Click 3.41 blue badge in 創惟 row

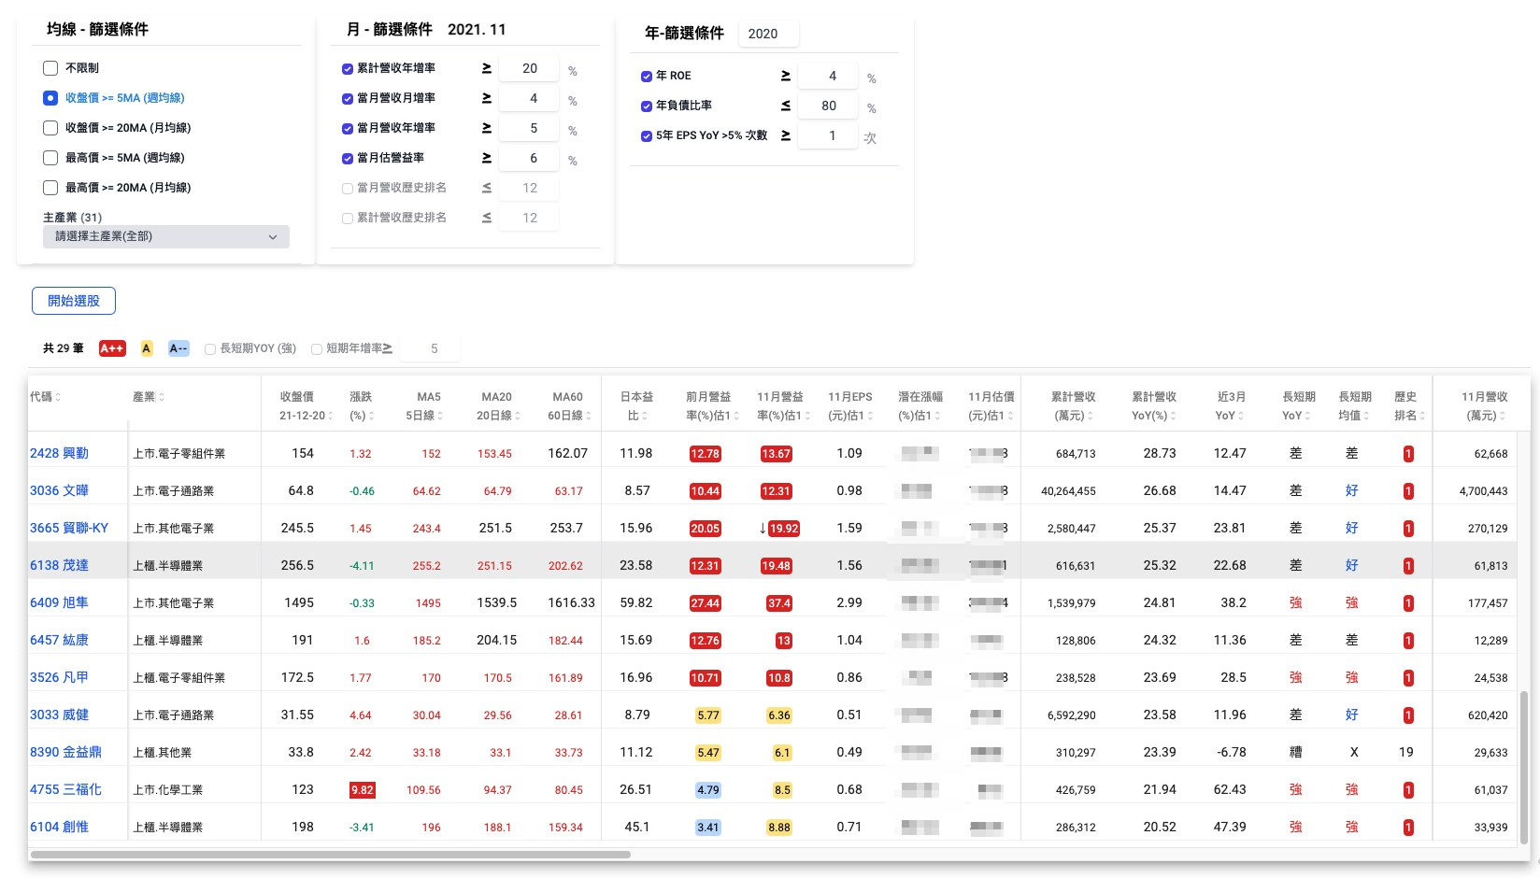[x=708, y=828]
